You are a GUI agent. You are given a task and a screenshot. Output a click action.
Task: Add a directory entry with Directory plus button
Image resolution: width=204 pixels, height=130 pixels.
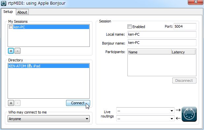pyautogui.click(x=11, y=103)
